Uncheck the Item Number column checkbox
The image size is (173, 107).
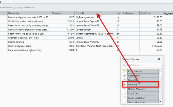pos(124,71)
